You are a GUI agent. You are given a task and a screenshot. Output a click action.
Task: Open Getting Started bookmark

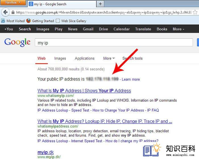tap(40, 21)
